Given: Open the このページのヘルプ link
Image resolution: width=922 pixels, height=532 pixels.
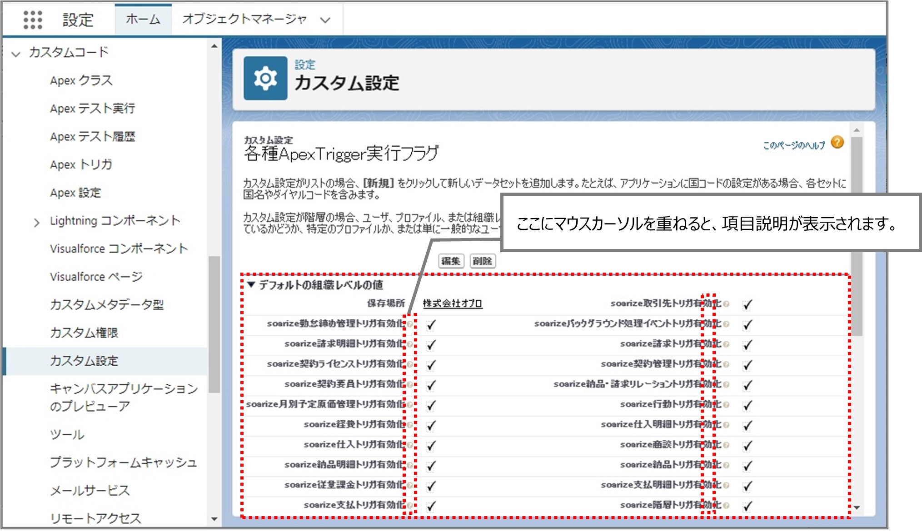Looking at the screenshot, I should pyautogui.click(x=794, y=145).
